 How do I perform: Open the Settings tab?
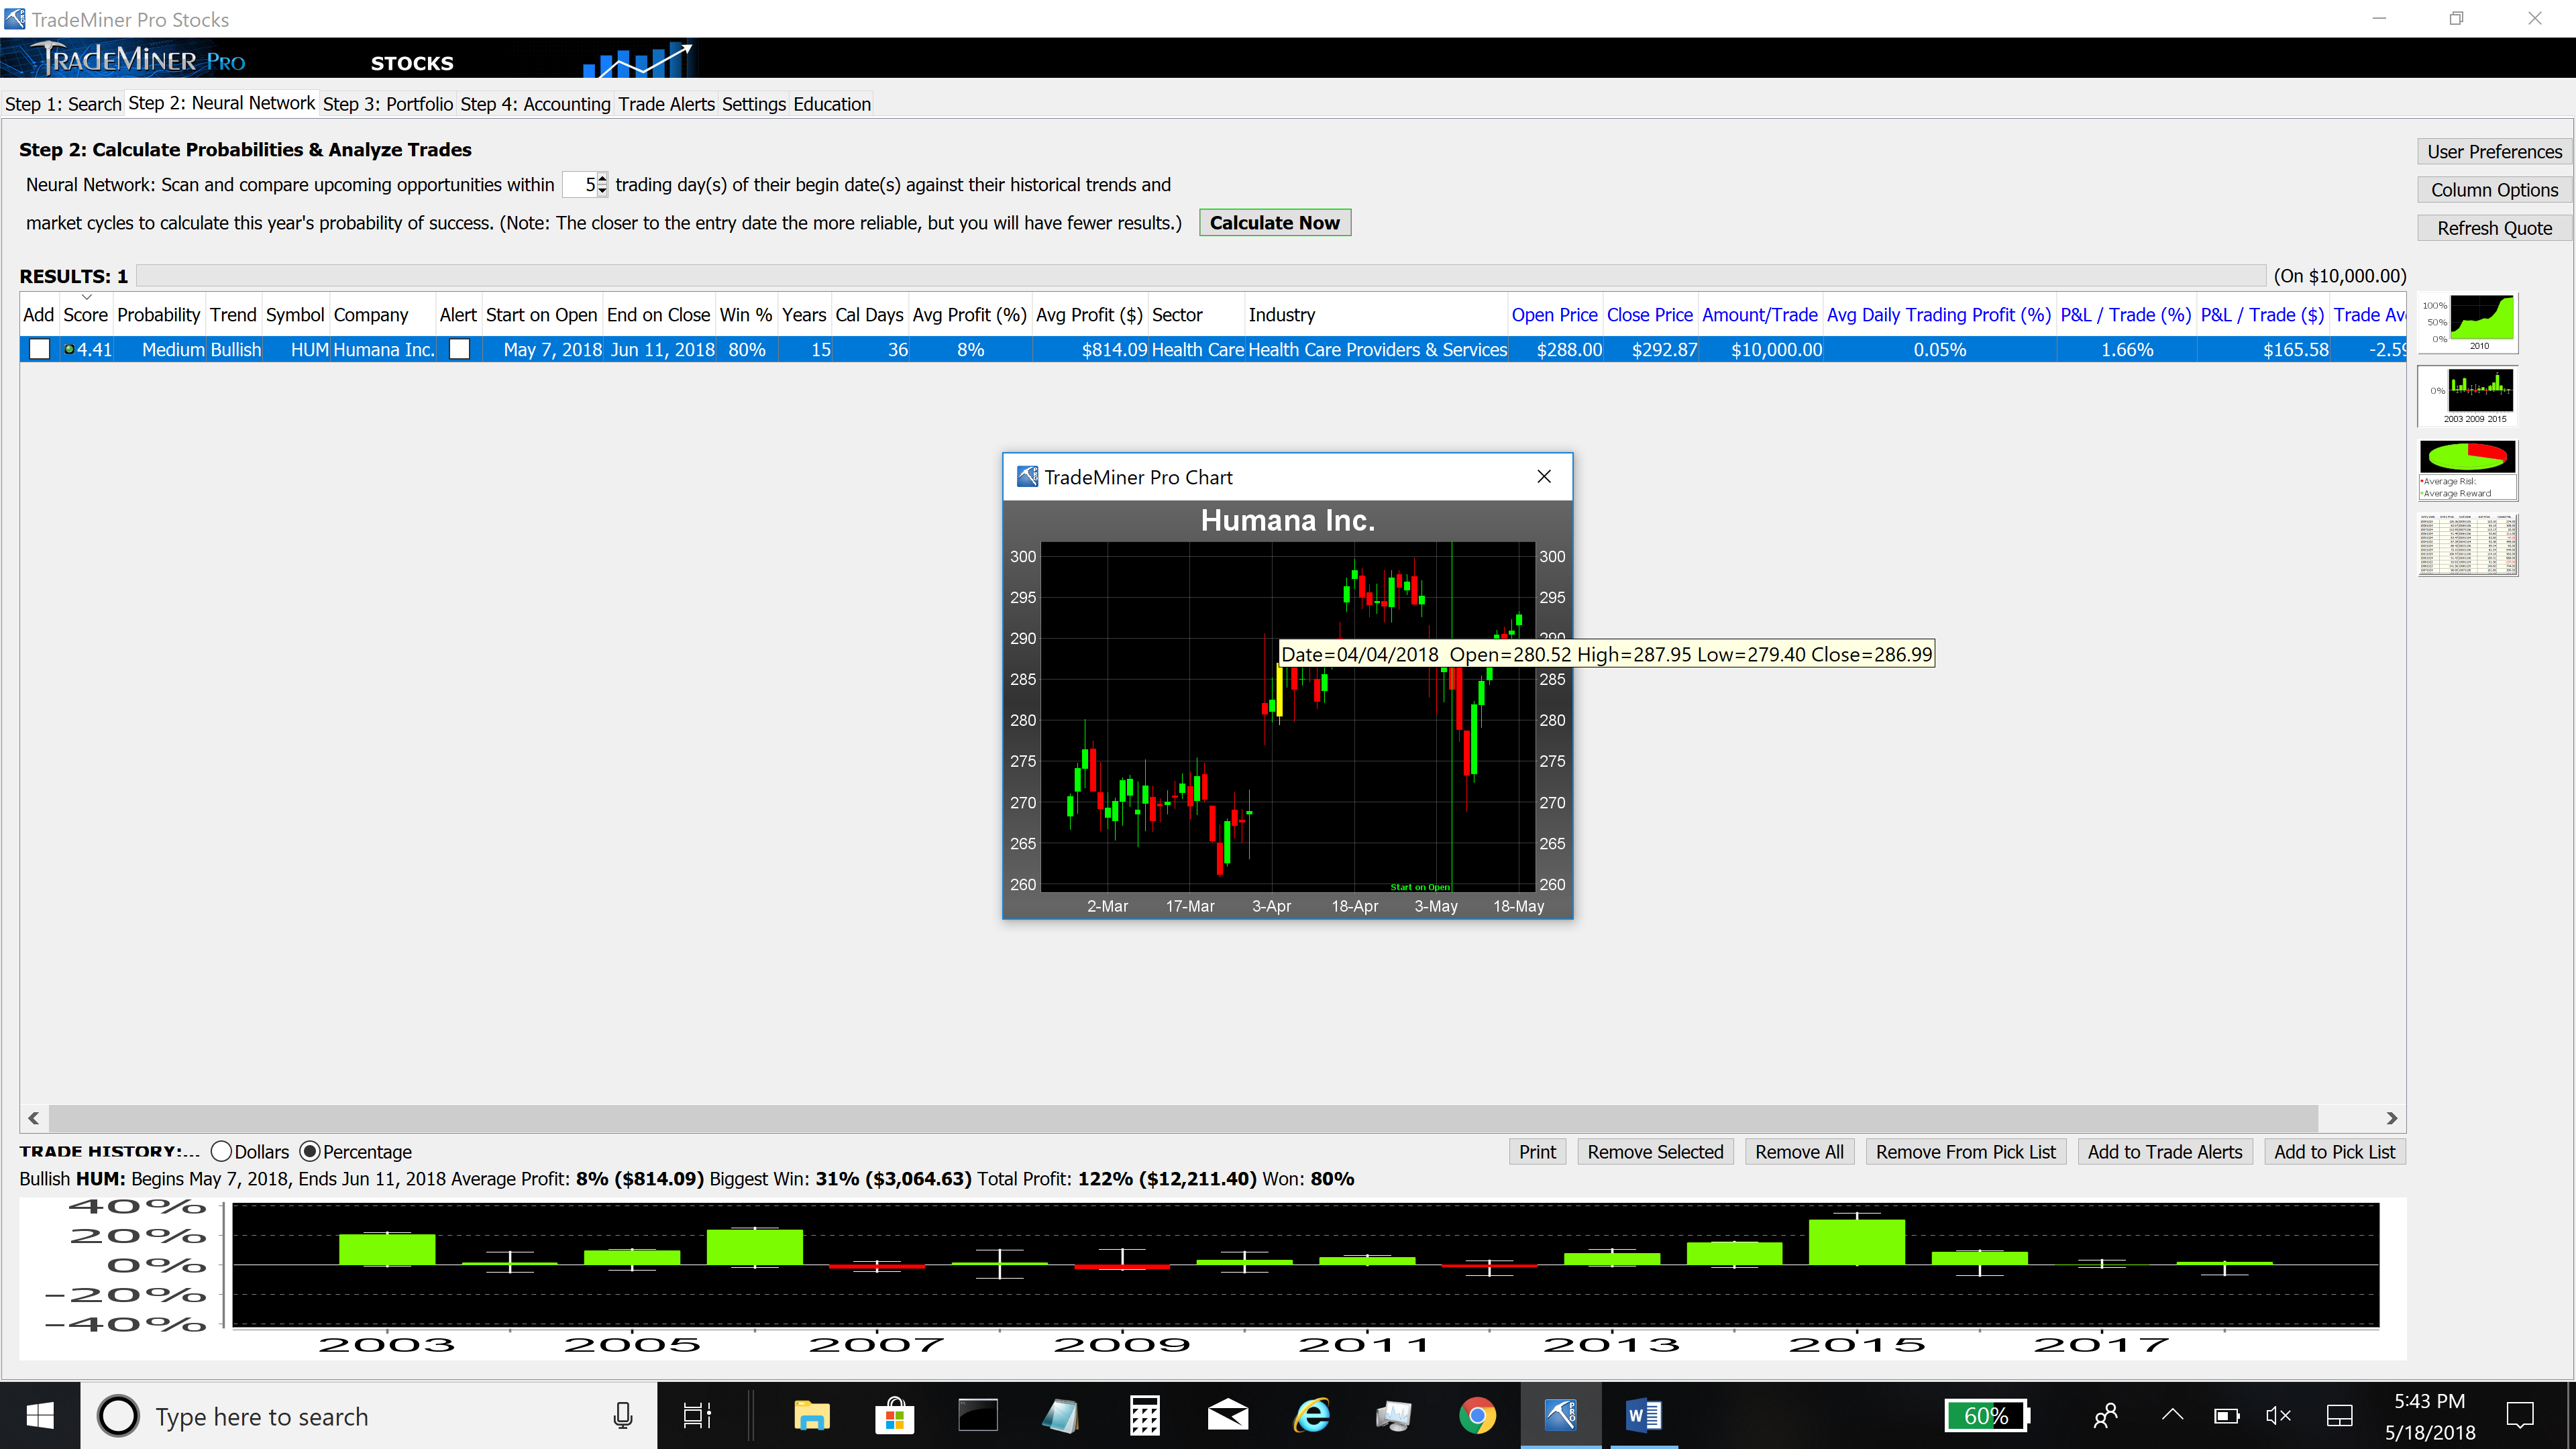coord(754,104)
